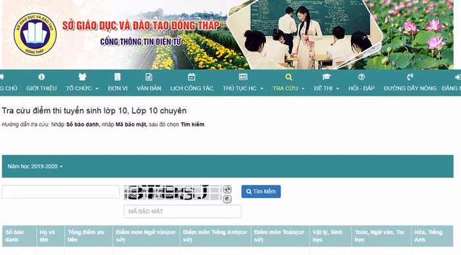
Task: Open the Đường dây nóng menu item
Action: (x=410, y=88)
